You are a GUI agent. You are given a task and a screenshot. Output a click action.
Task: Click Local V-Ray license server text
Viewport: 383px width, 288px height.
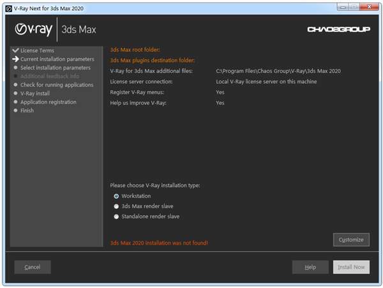tap(266, 82)
